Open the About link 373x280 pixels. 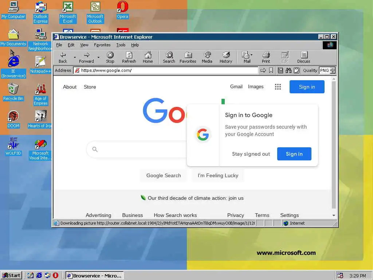(x=70, y=87)
